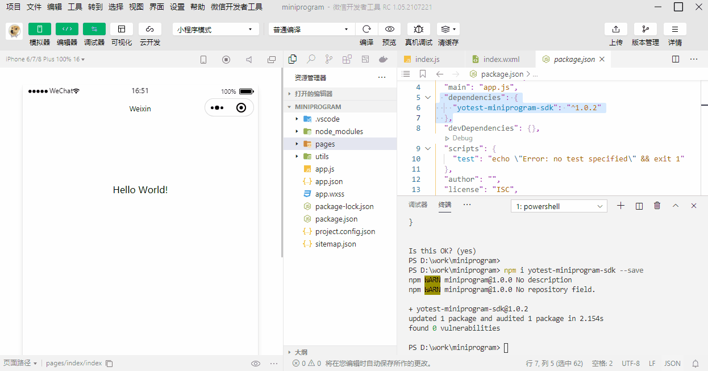Delete terminal with trash icon
Screen dimensions: 708x371
pyautogui.click(x=657, y=206)
